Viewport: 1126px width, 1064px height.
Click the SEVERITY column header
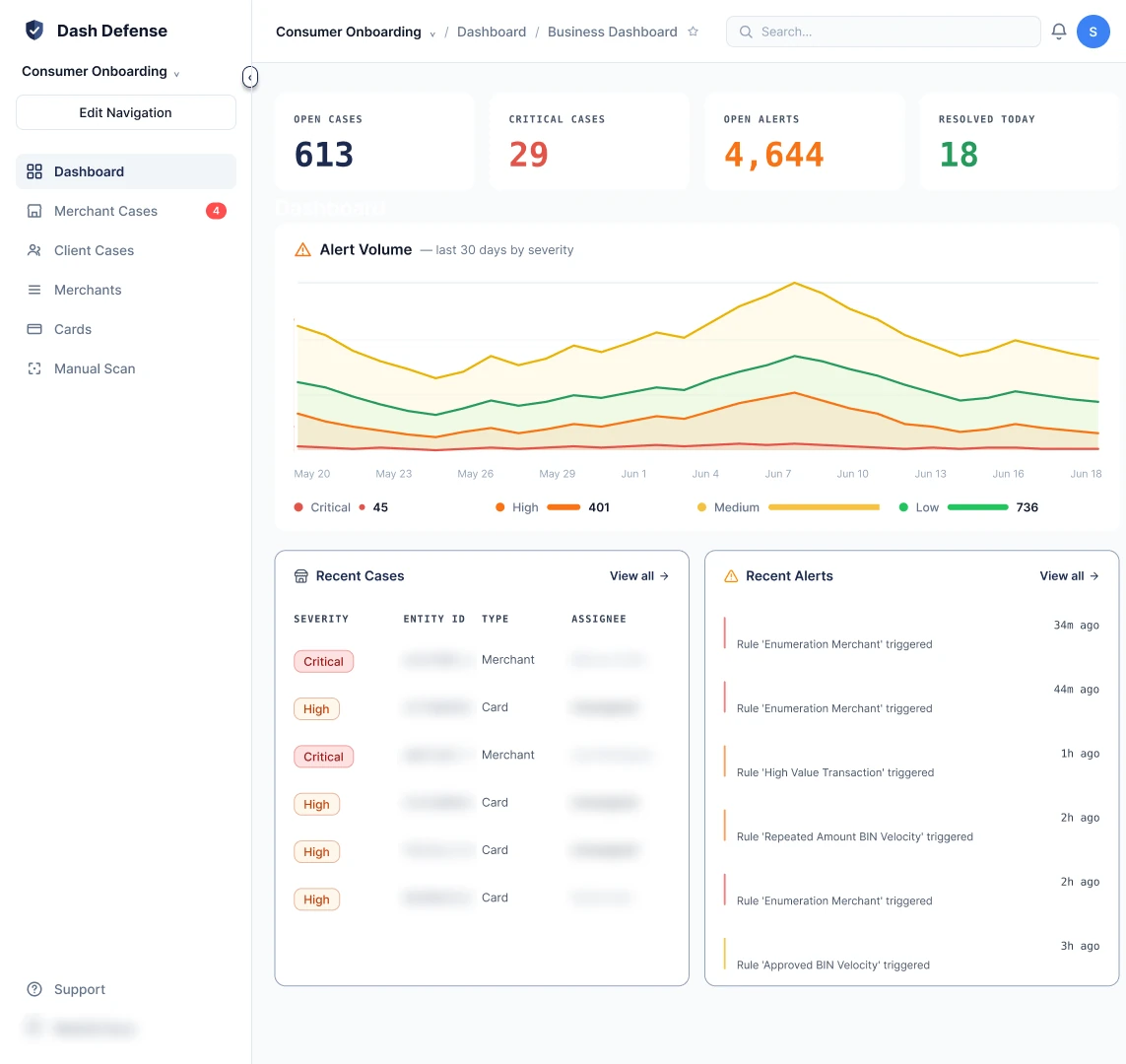click(x=321, y=619)
